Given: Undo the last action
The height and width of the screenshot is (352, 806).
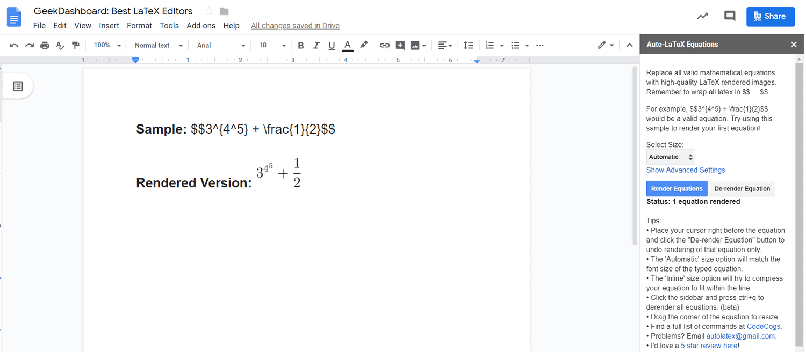Looking at the screenshot, I should pyautogui.click(x=14, y=46).
